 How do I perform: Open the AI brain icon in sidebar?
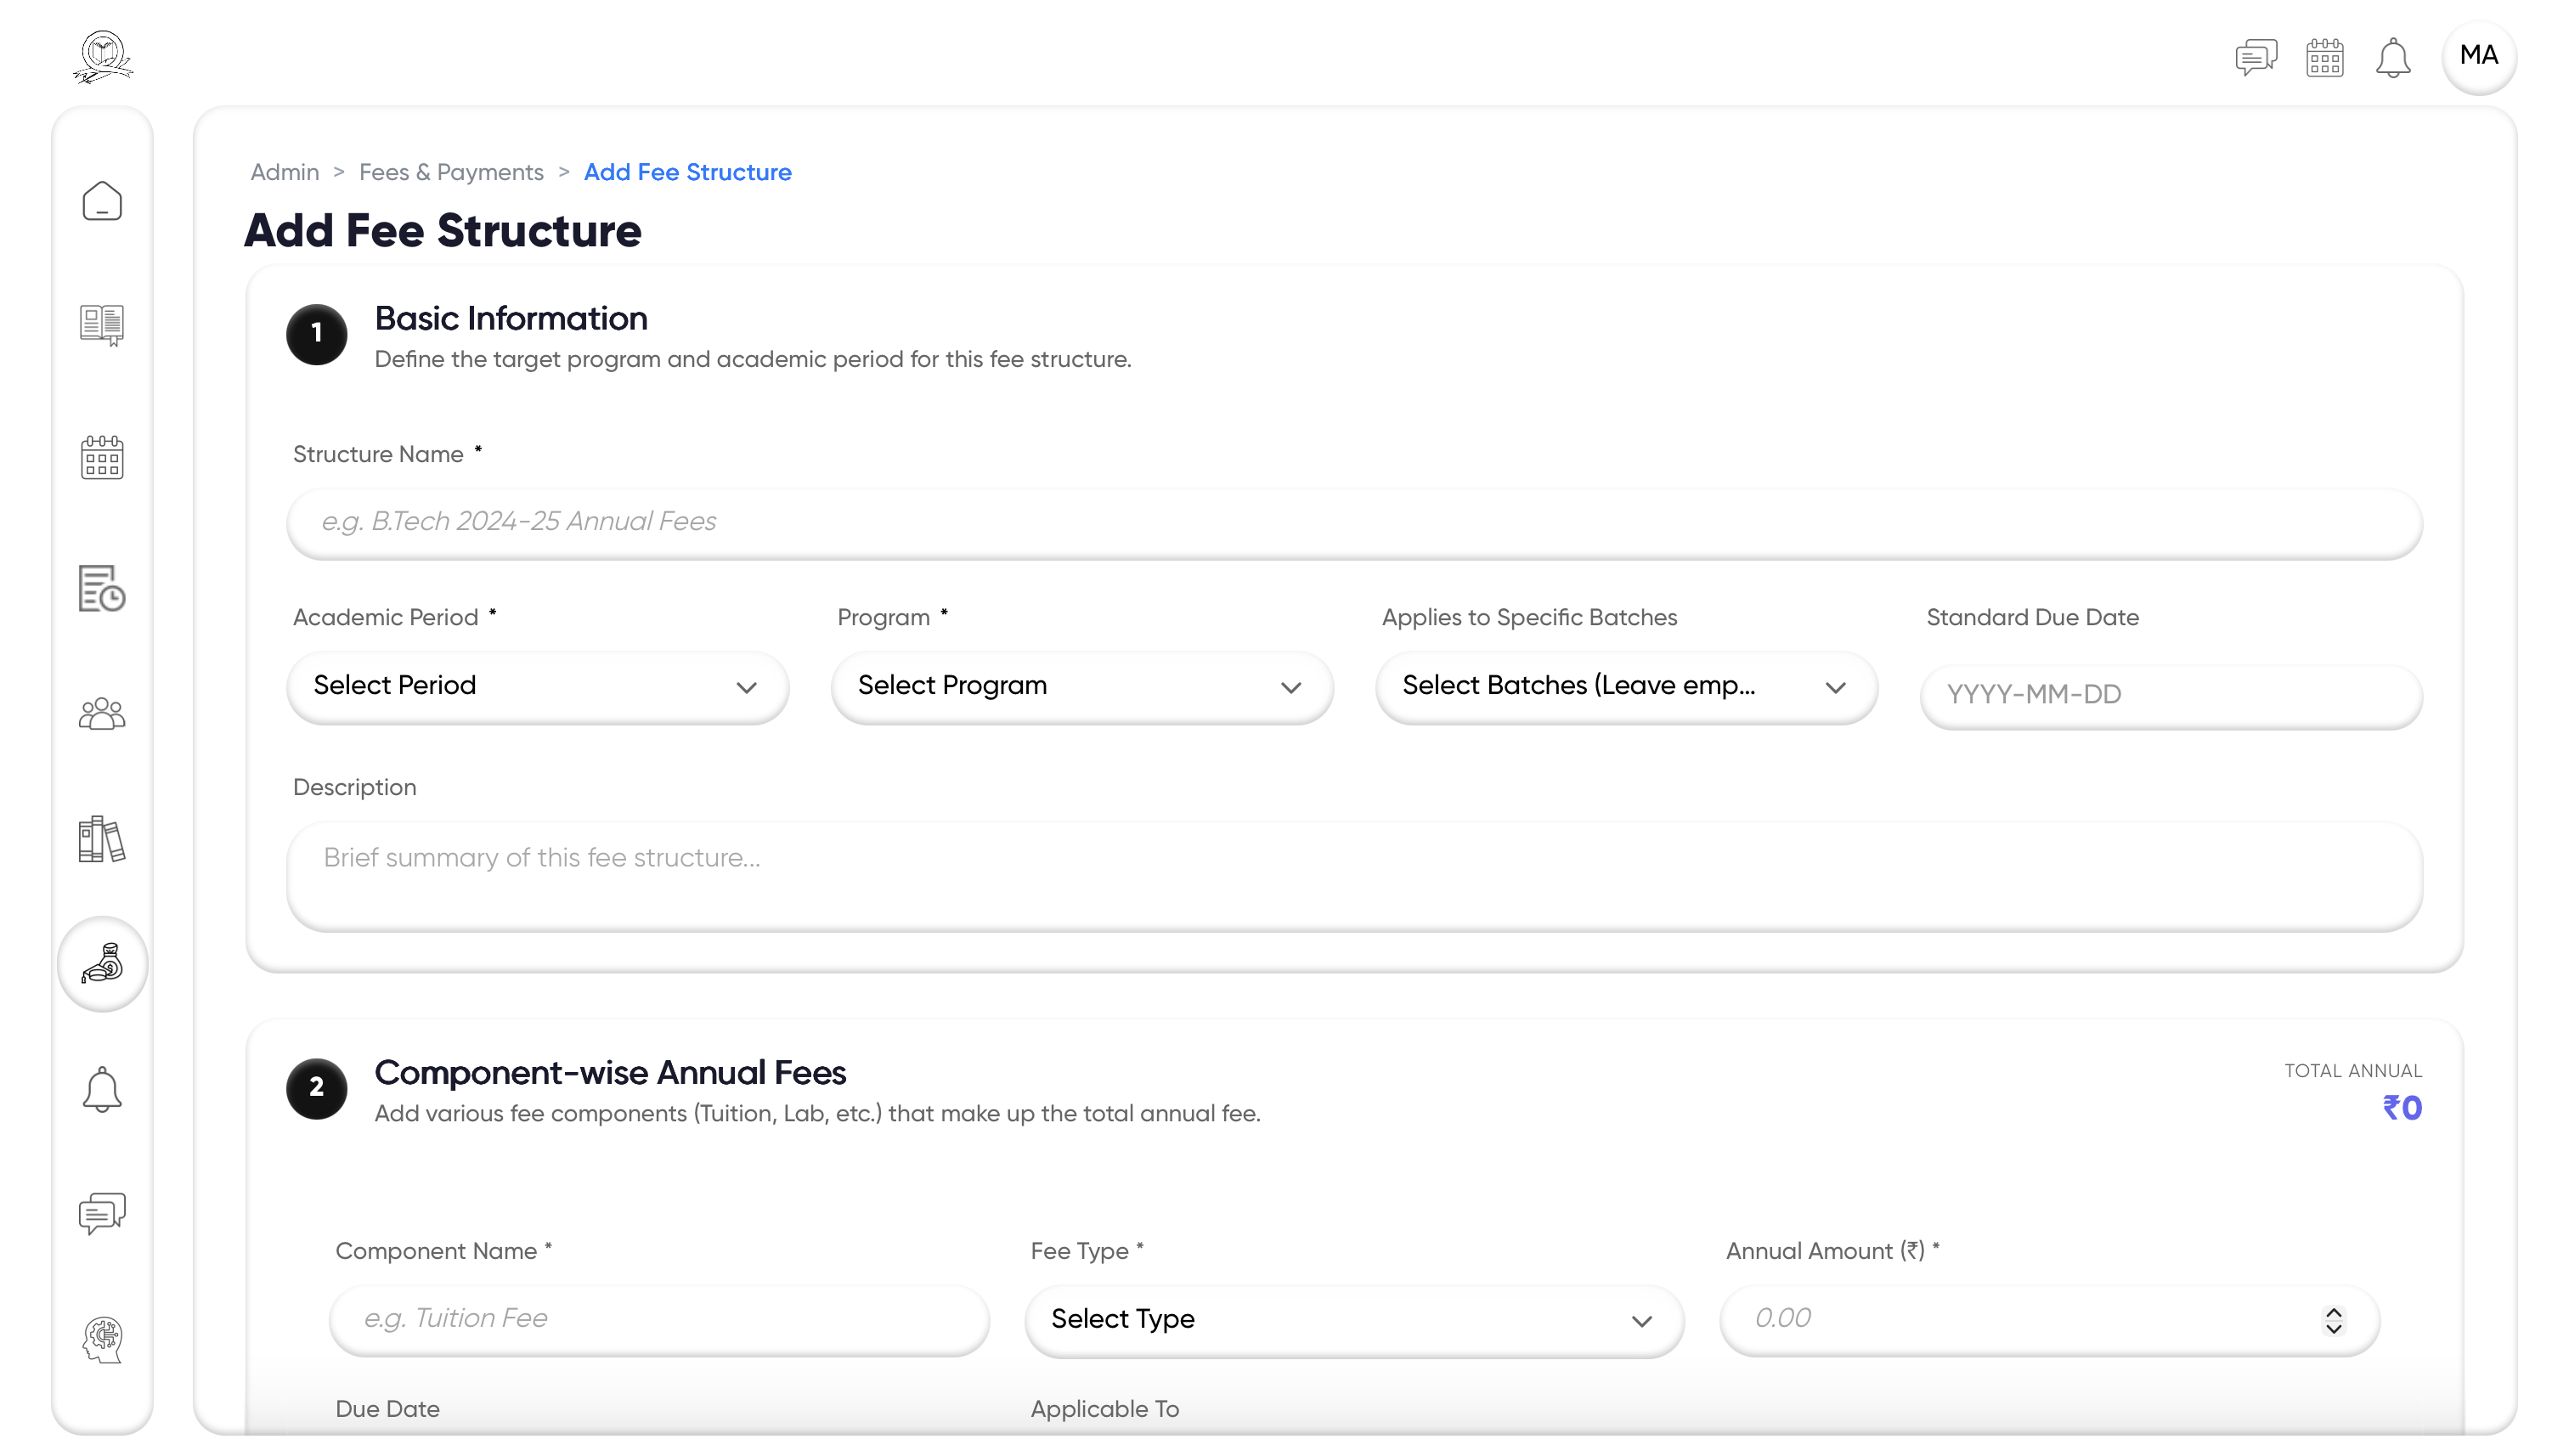pyautogui.click(x=102, y=1339)
